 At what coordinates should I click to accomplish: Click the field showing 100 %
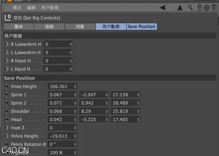62,152
